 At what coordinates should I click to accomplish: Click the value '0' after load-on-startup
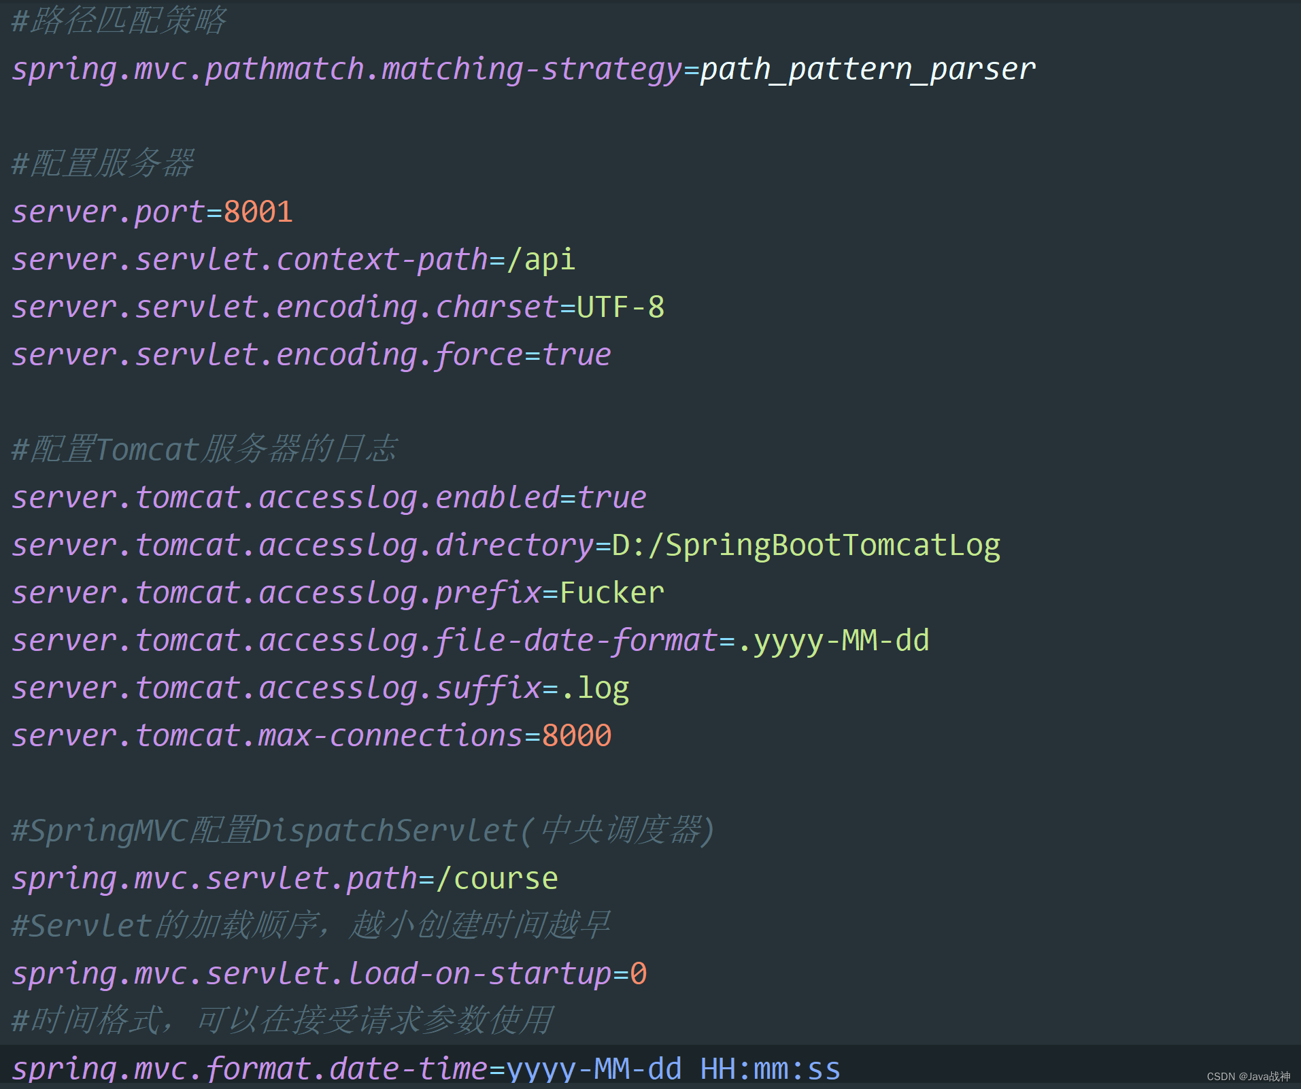click(x=639, y=974)
